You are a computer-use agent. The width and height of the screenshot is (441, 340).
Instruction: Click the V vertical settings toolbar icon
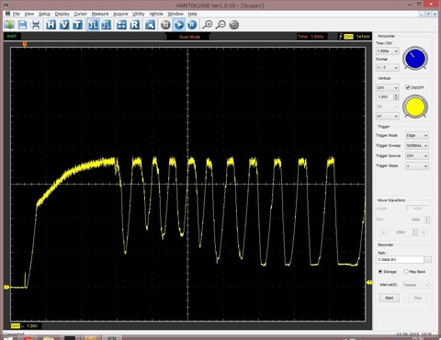tap(64, 25)
